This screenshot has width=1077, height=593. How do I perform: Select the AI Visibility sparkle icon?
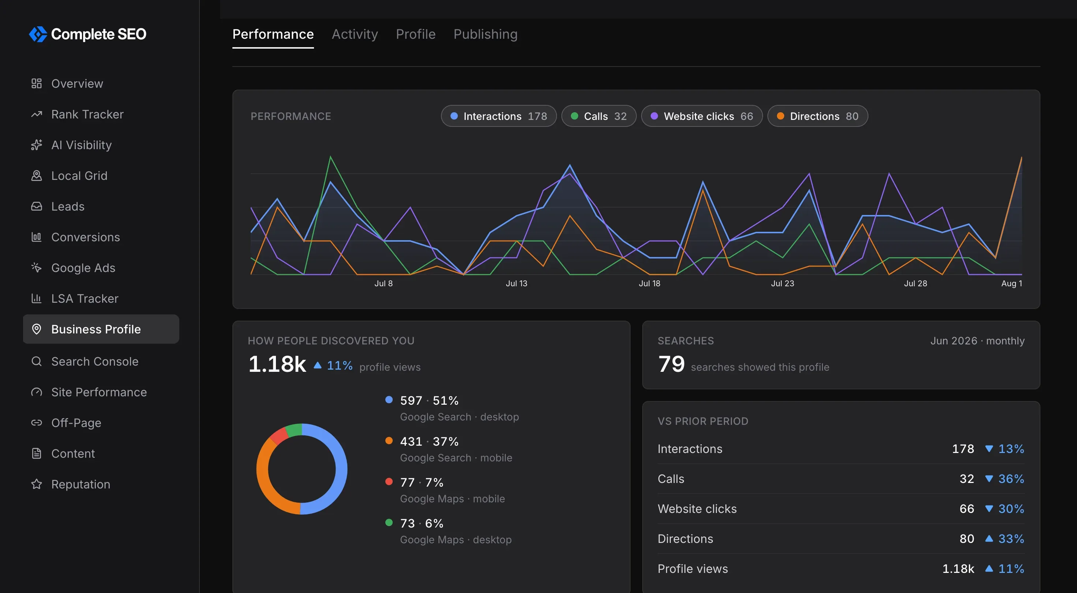point(37,145)
